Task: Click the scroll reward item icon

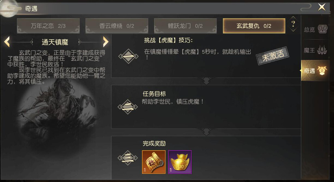Action: coord(154,162)
